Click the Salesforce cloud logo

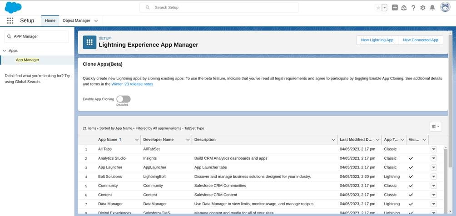pos(14,7)
